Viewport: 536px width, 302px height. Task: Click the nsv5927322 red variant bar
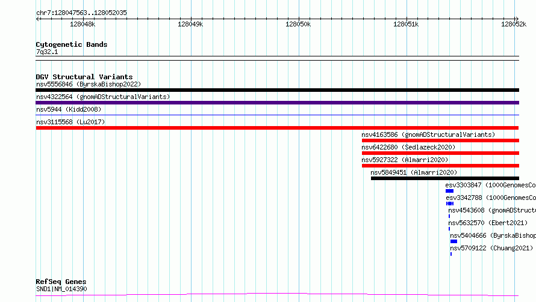440,166
